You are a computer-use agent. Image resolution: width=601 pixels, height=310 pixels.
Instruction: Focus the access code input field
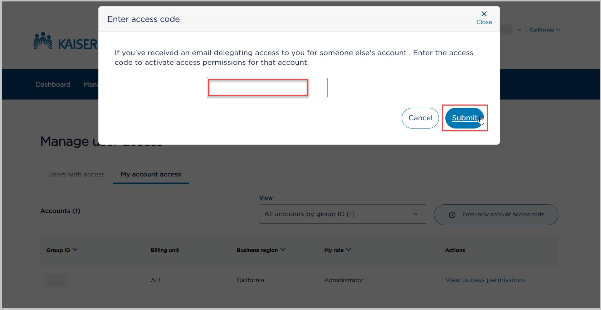267,88
